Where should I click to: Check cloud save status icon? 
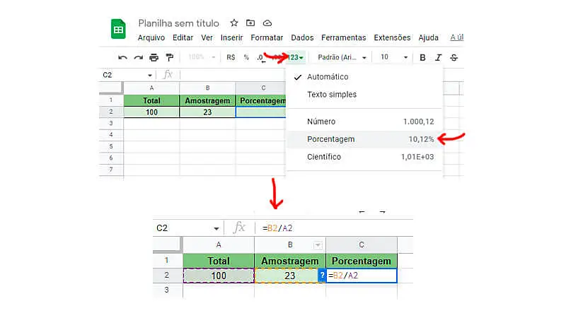[x=267, y=23]
